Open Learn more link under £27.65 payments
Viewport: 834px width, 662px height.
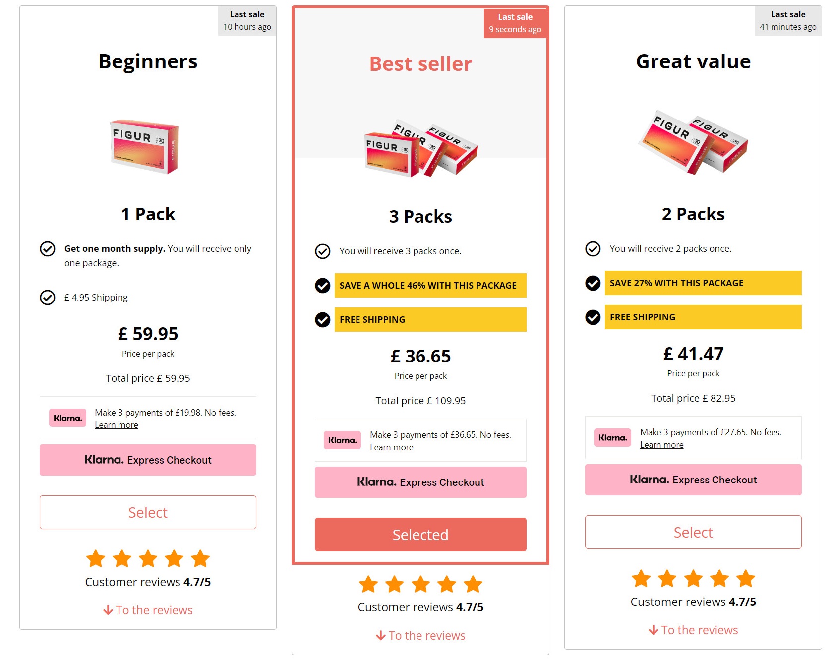coord(662,445)
